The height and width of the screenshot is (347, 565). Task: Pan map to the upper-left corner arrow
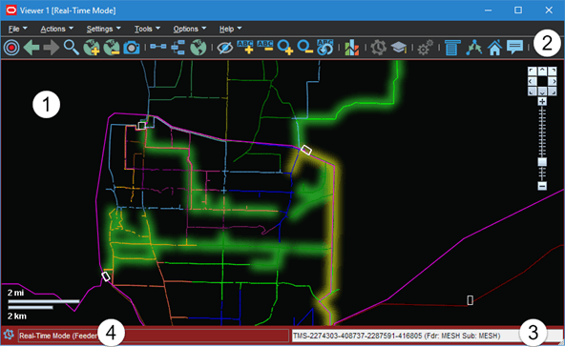[532, 71]
